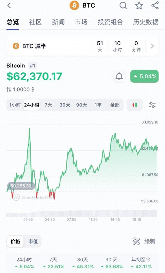Switch to the 市场 tab

(x=81, y=22)
